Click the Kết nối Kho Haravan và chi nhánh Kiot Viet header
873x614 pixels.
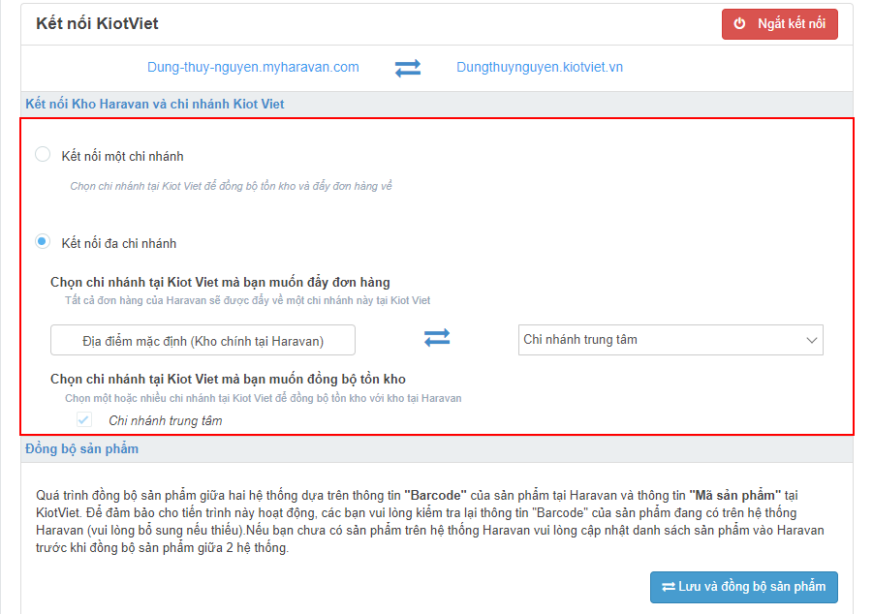(x=155, y=104)
